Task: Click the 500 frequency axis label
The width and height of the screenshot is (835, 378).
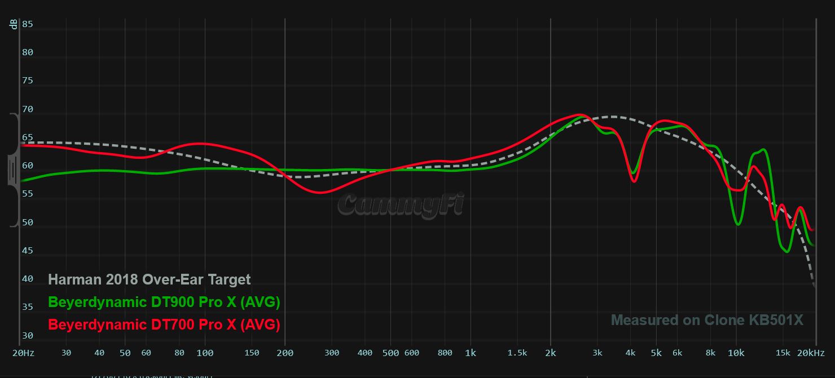Action: [x=390, y=353]
